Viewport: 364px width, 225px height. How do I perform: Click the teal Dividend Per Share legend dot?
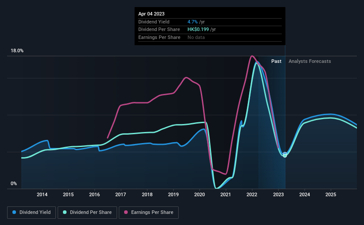point(65,212)
